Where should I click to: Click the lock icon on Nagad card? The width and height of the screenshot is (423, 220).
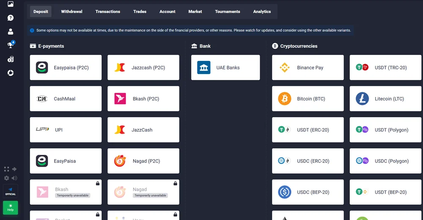click(176, 183)
